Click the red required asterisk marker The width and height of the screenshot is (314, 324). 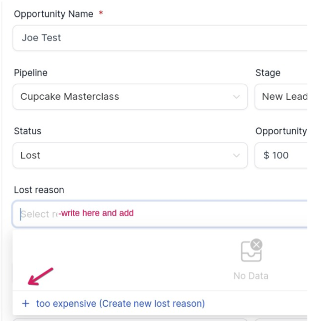tap(101, 14)
